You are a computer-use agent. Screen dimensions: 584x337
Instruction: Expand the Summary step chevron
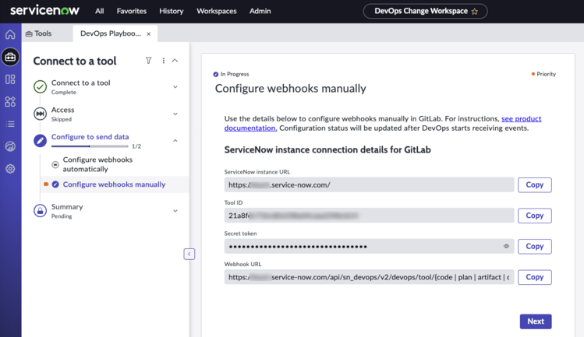175,211
